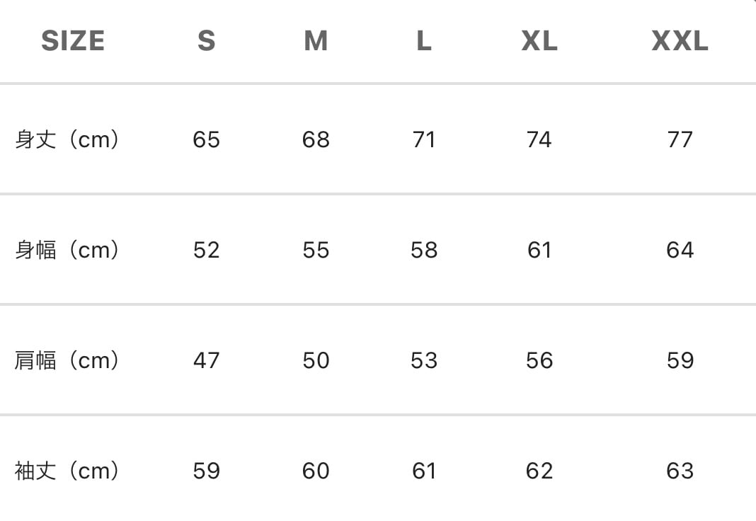Screen dimensions: 756x521
Task: Click the SIZE column header
Action: pyautogui.click(x=73, y=40)
